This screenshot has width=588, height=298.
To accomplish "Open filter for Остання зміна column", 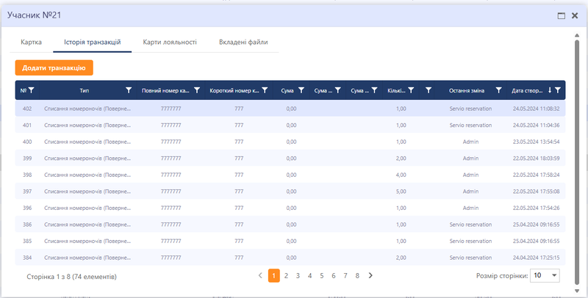I will pos(499,90).
